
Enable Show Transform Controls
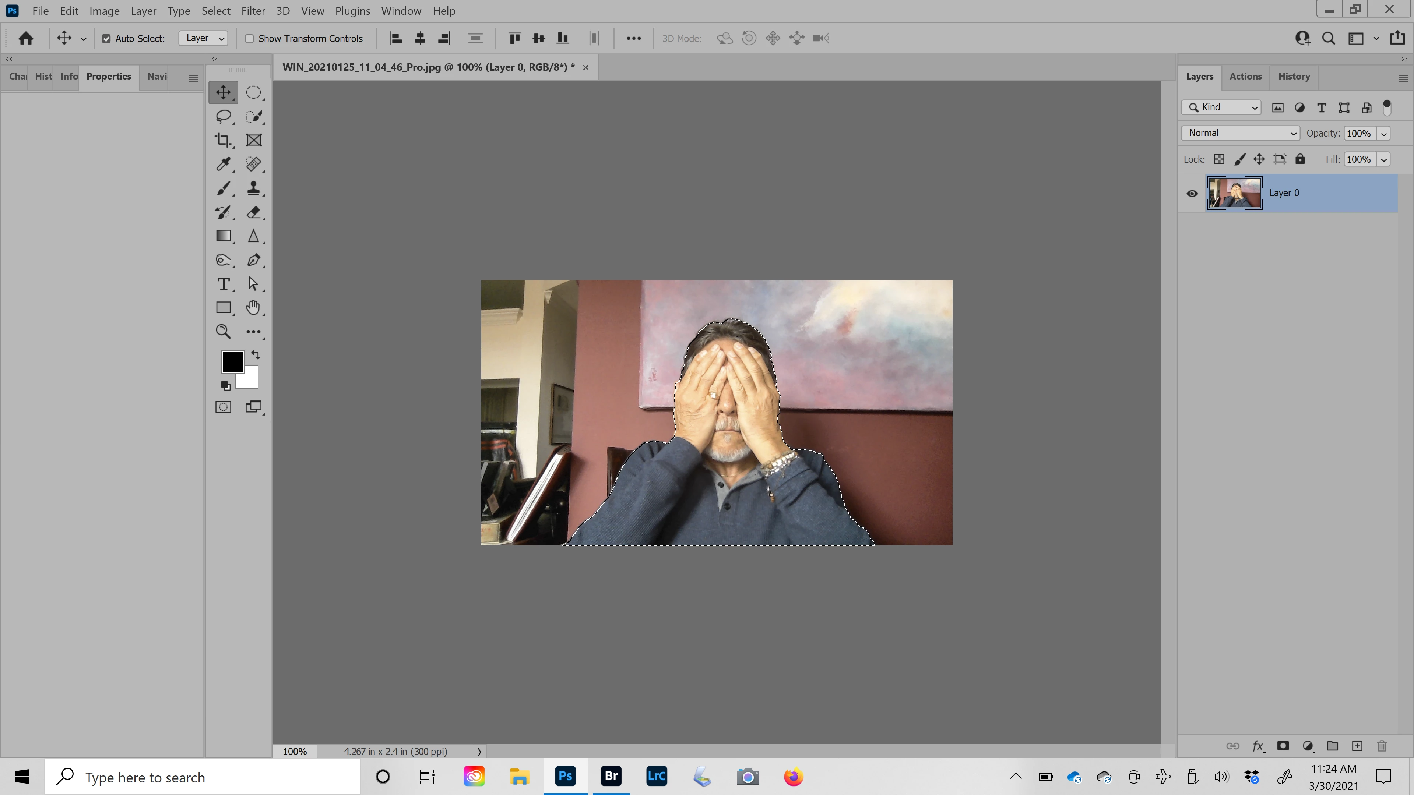click(249, 38)
